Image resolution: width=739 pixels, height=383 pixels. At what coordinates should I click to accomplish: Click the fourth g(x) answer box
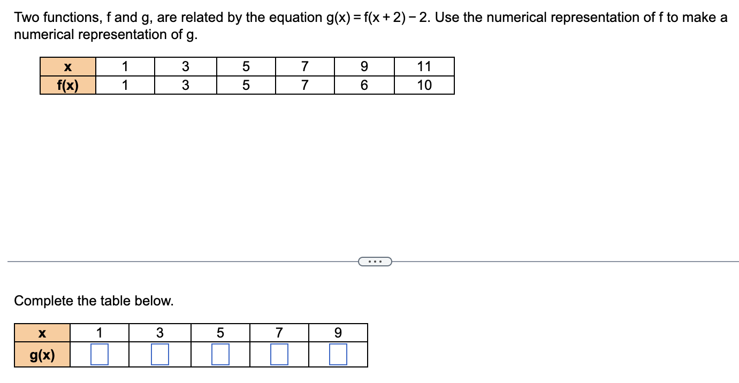point(278,353)
